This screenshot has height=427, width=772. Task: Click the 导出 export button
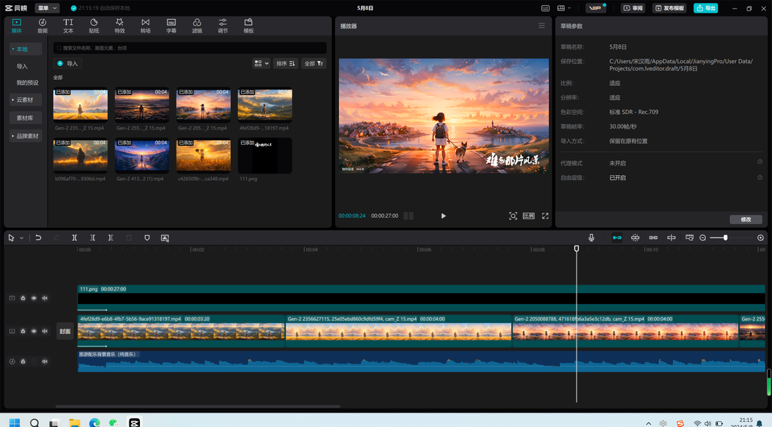click(x=705, y=9)
